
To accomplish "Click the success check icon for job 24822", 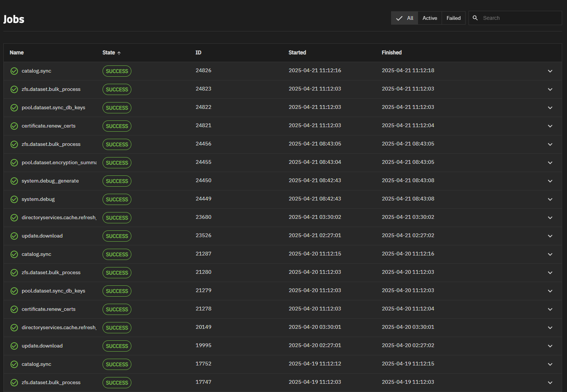I will tap(14, 108).
